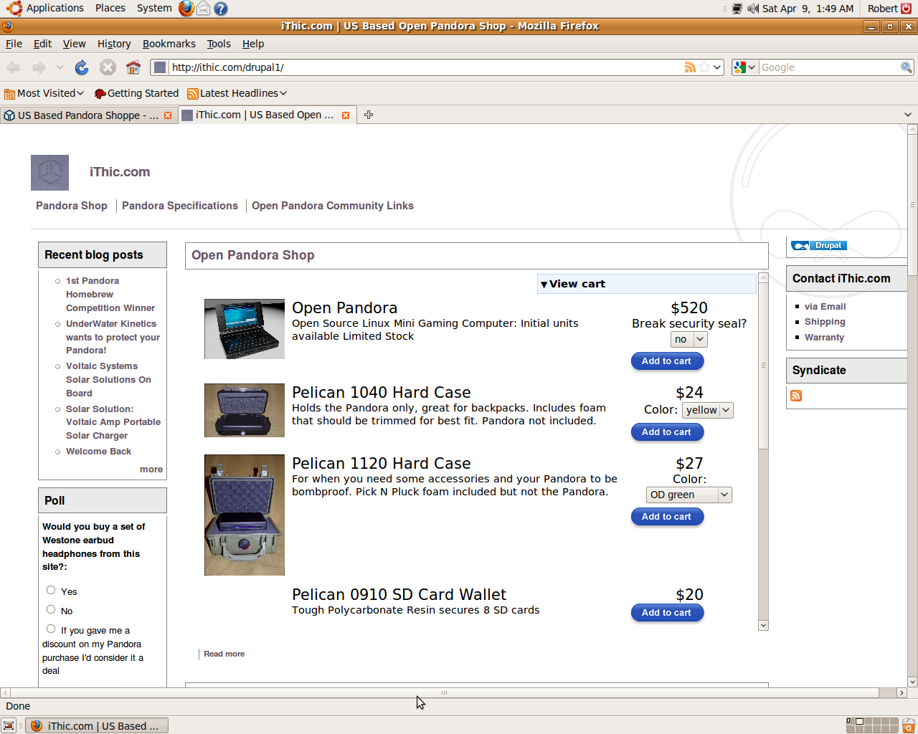Click the orange Syndicate RSS feed icon
Image resolution: width=918 pixels, height=734 pixels.
coord(796,396)
